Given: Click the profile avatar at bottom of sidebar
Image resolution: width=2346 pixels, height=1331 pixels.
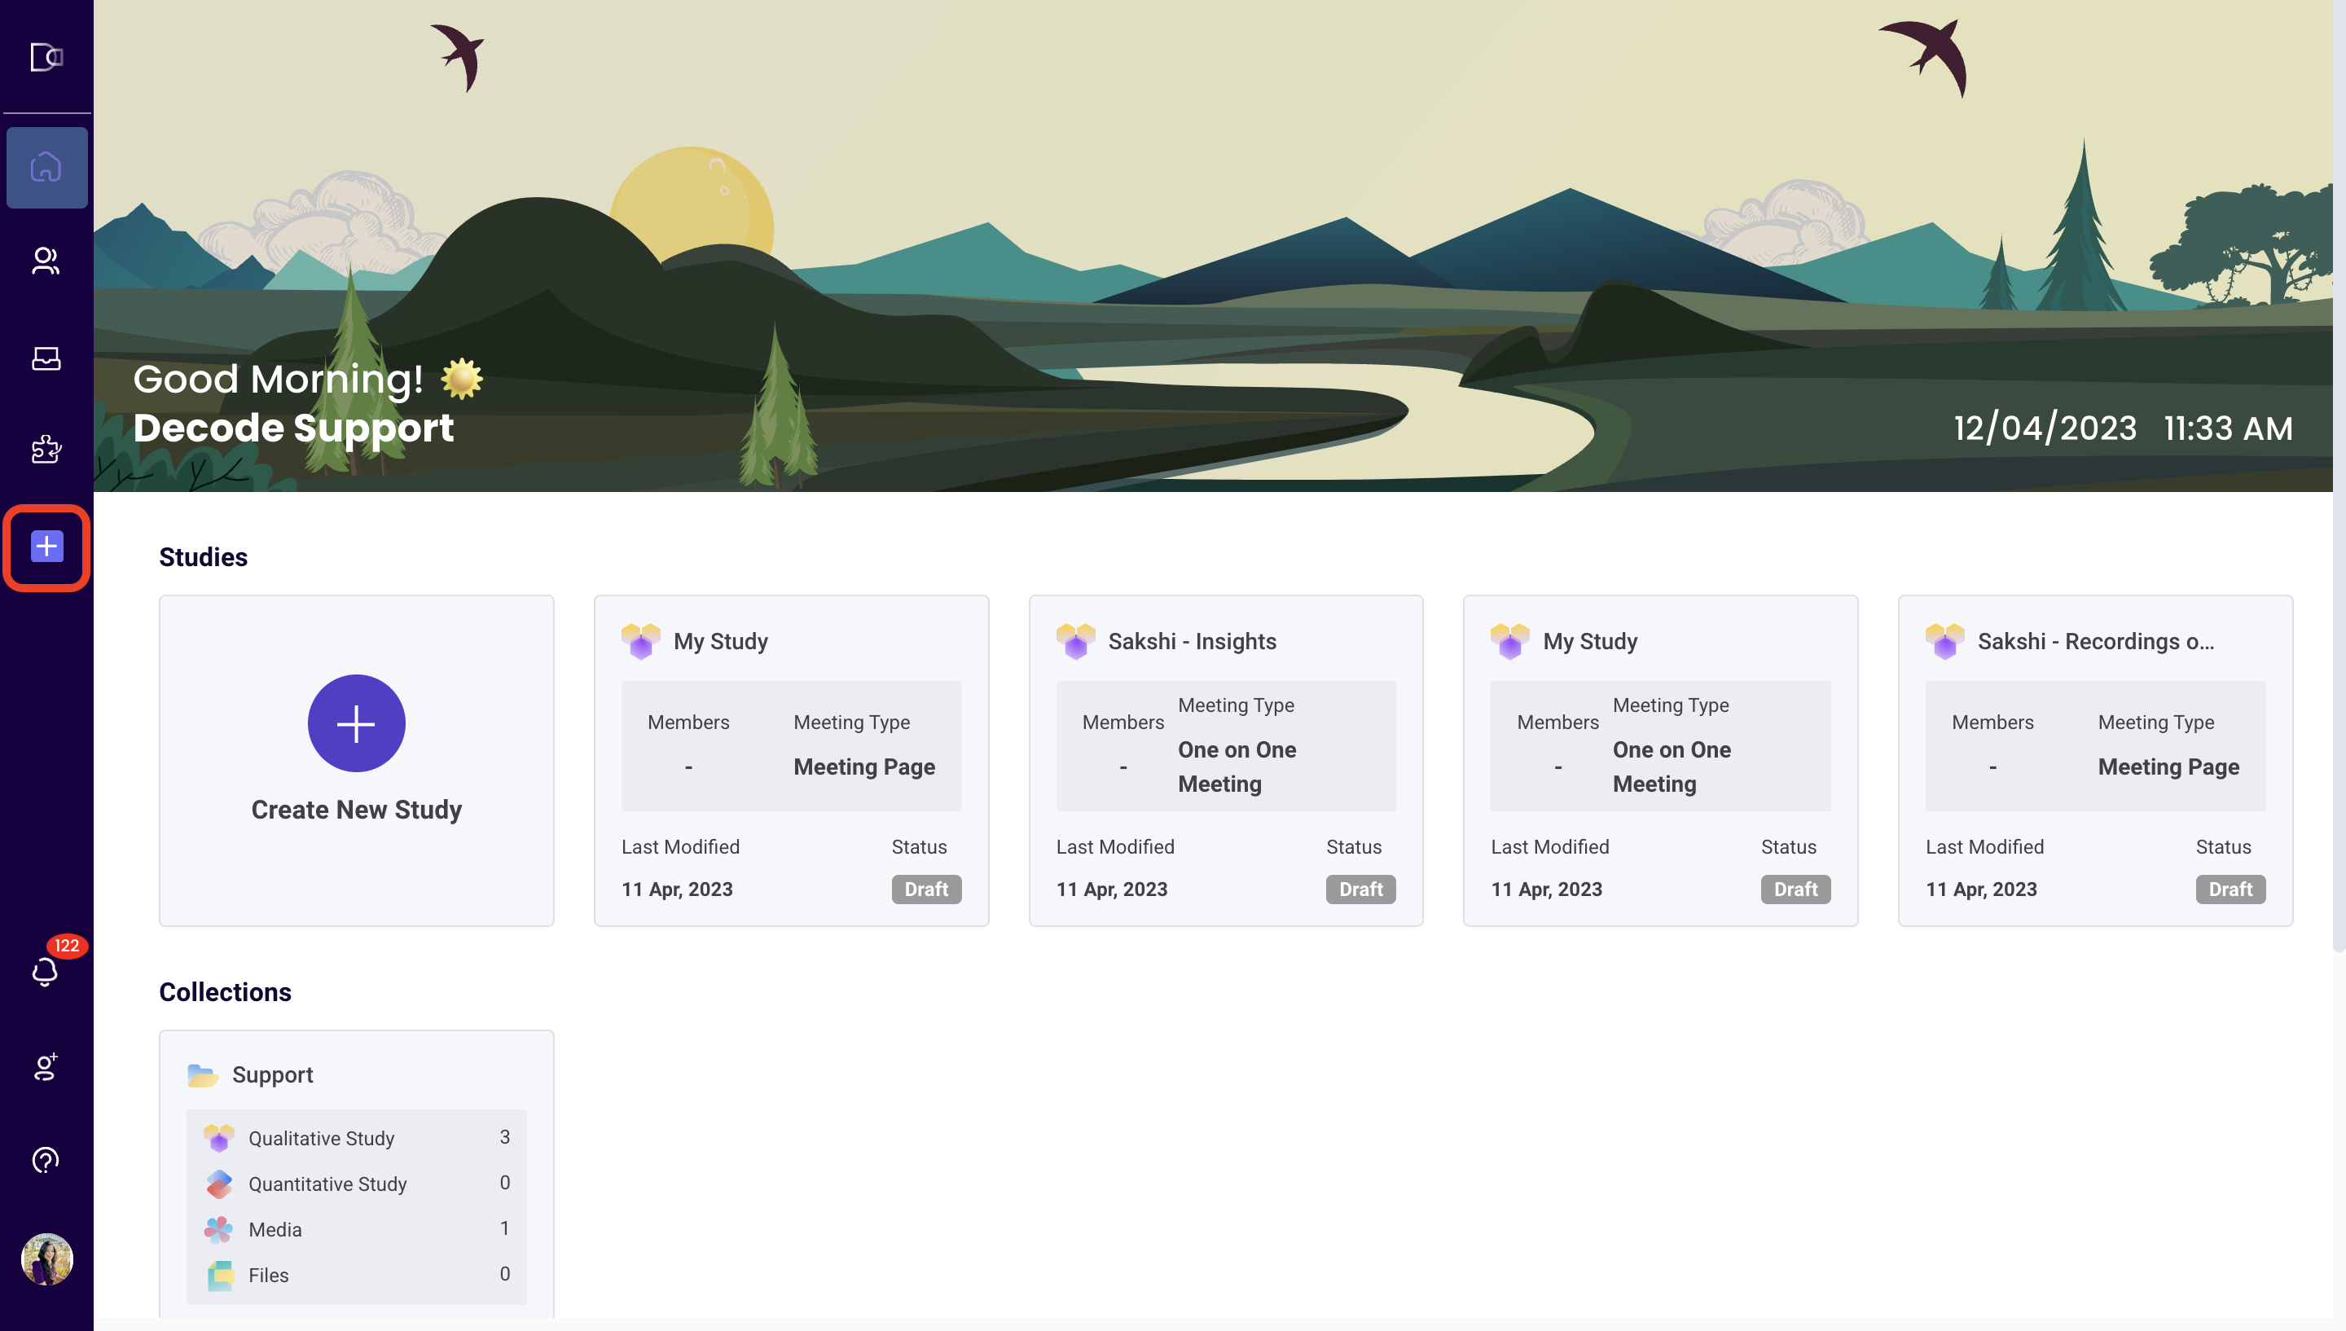Looking at the screenshot, I should tap(46, 1259).
